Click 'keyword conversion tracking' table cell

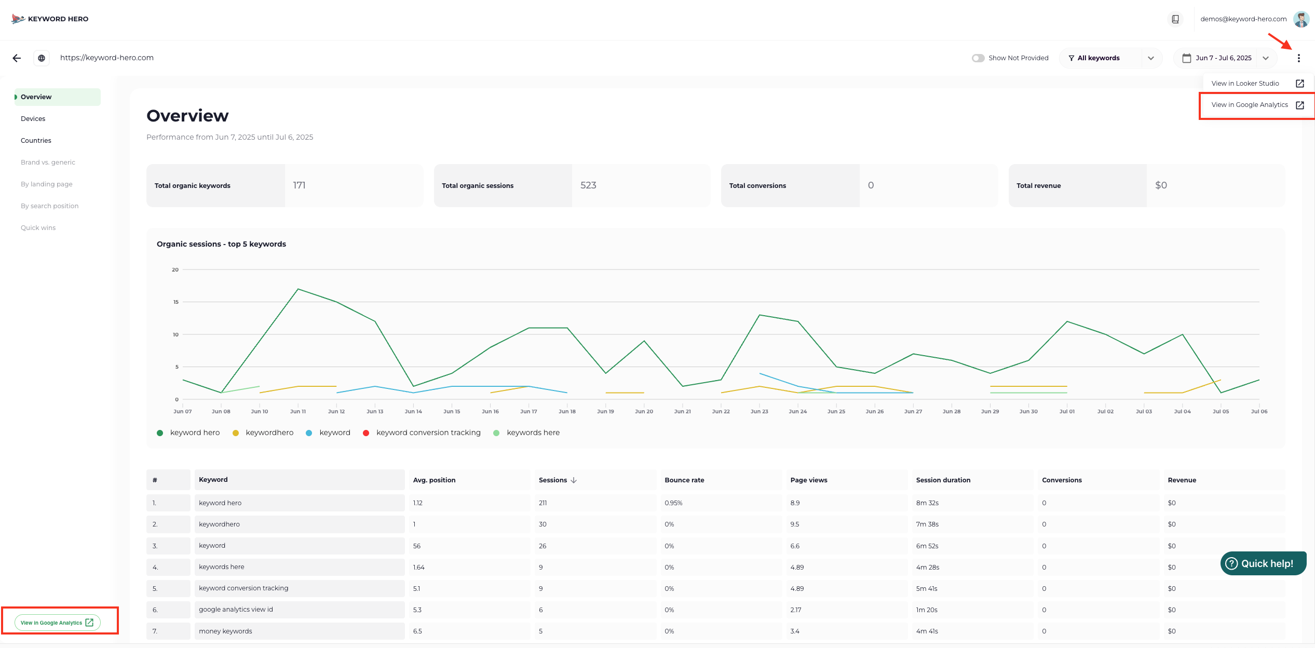[300, 588]
